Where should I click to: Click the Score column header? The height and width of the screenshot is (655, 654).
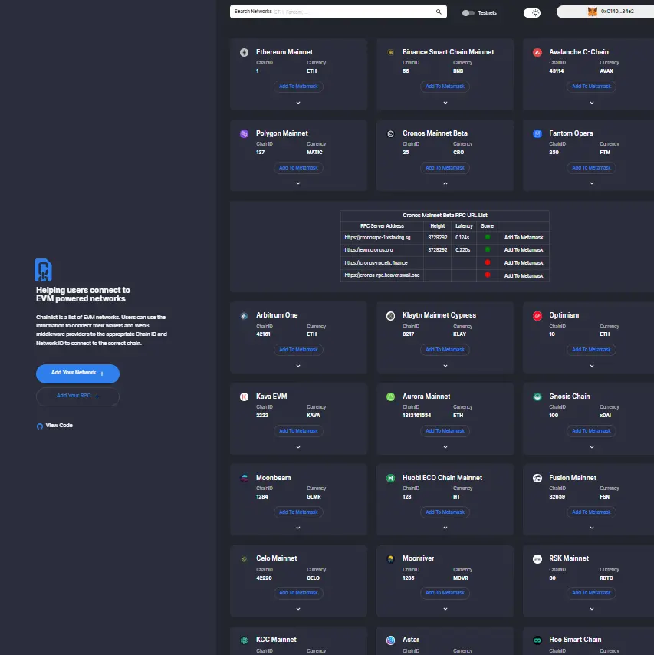click(x=488, y=226)
